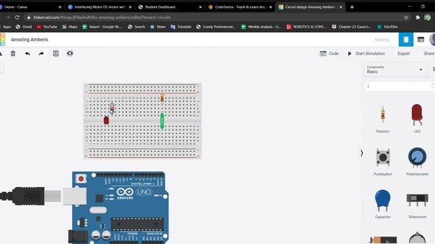
Task: Open the Apps bookmark
Action: coord(6,26)
